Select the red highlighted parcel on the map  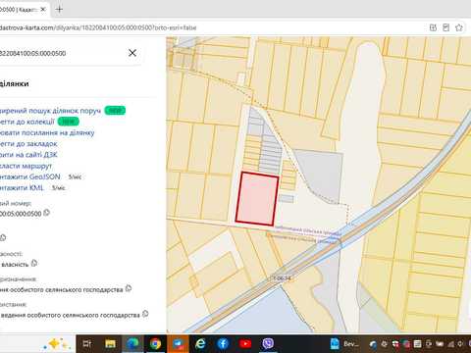click(257, 199)
